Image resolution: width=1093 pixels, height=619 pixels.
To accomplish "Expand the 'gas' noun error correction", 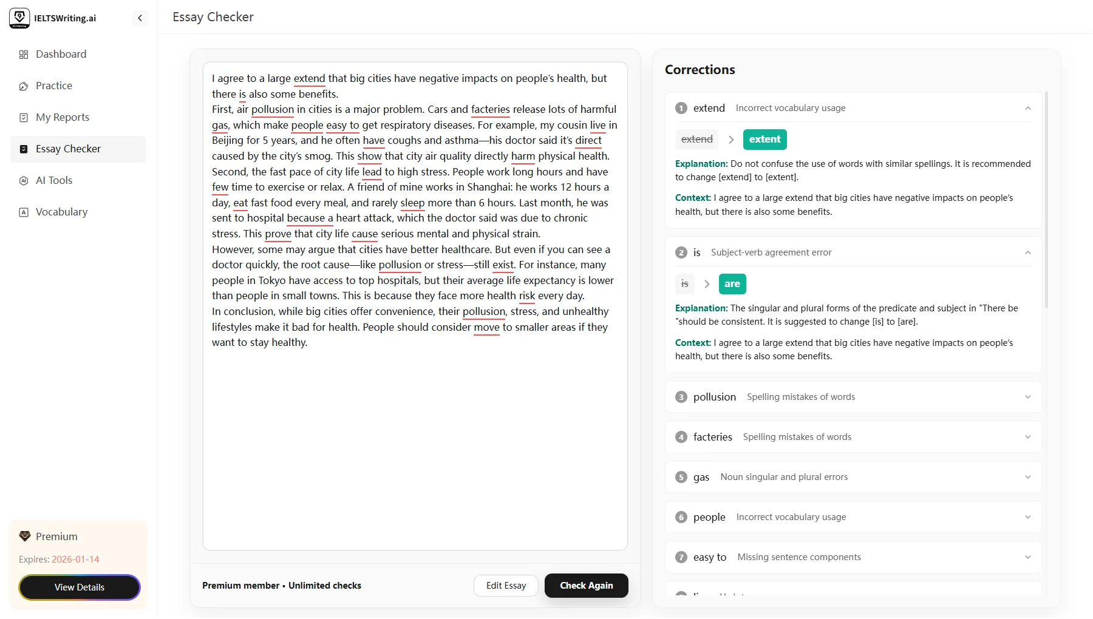I will (x=1027, y=477).
